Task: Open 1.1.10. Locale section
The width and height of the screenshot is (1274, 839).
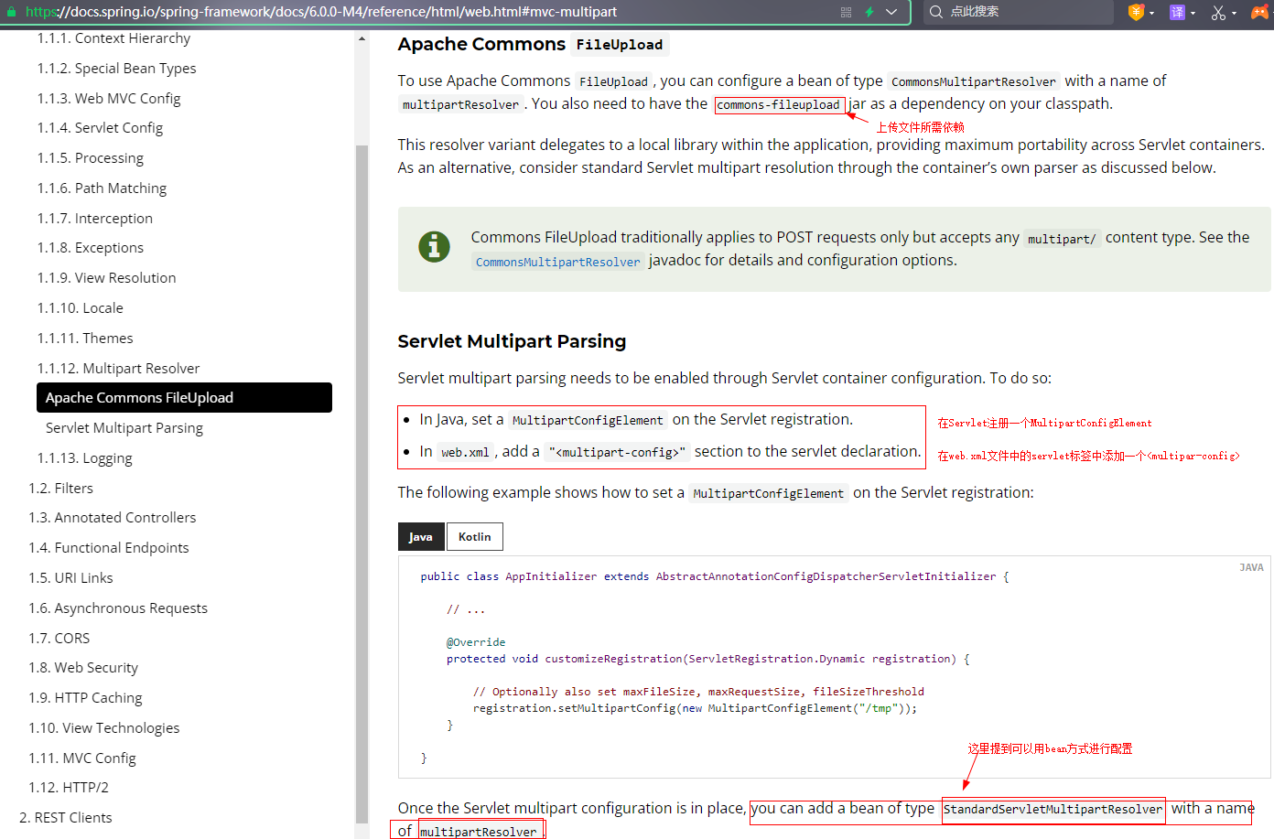Action: point(80,308)
